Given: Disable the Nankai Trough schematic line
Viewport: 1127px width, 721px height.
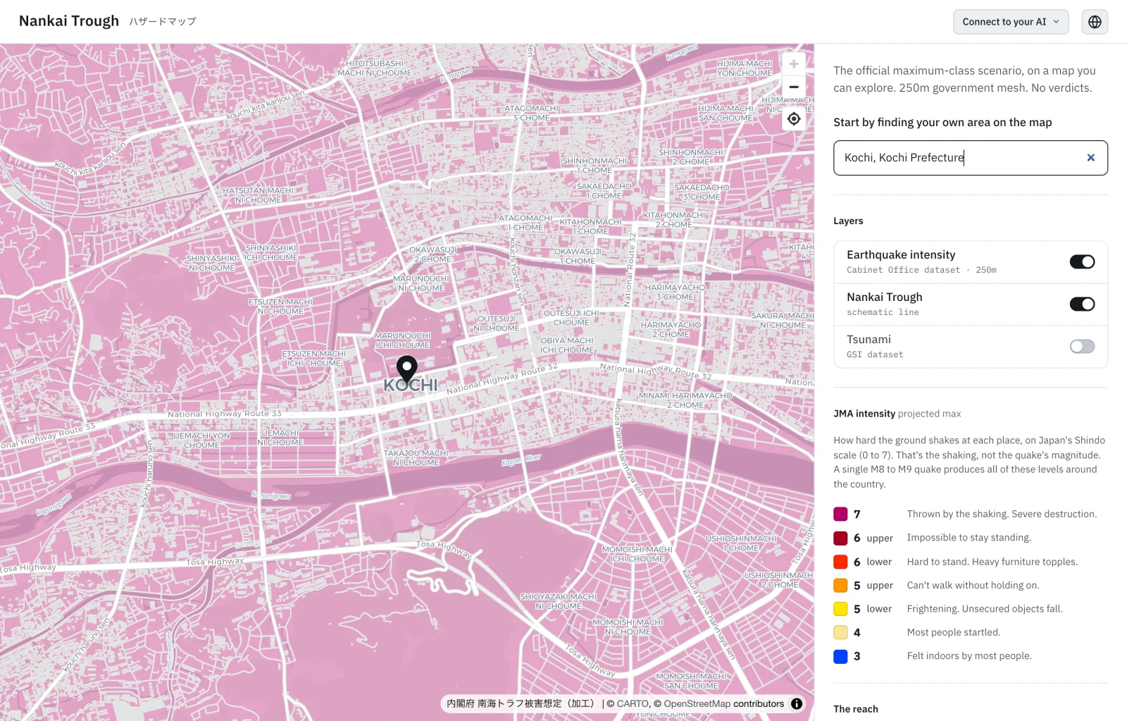Looking at the screenshot, I should click(1082, 304).
